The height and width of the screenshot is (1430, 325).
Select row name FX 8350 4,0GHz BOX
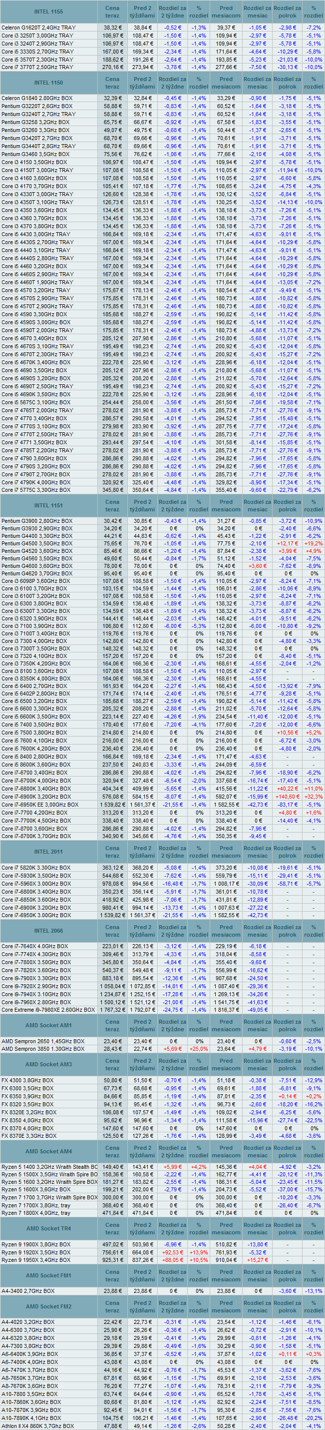tap(27, 1120)
